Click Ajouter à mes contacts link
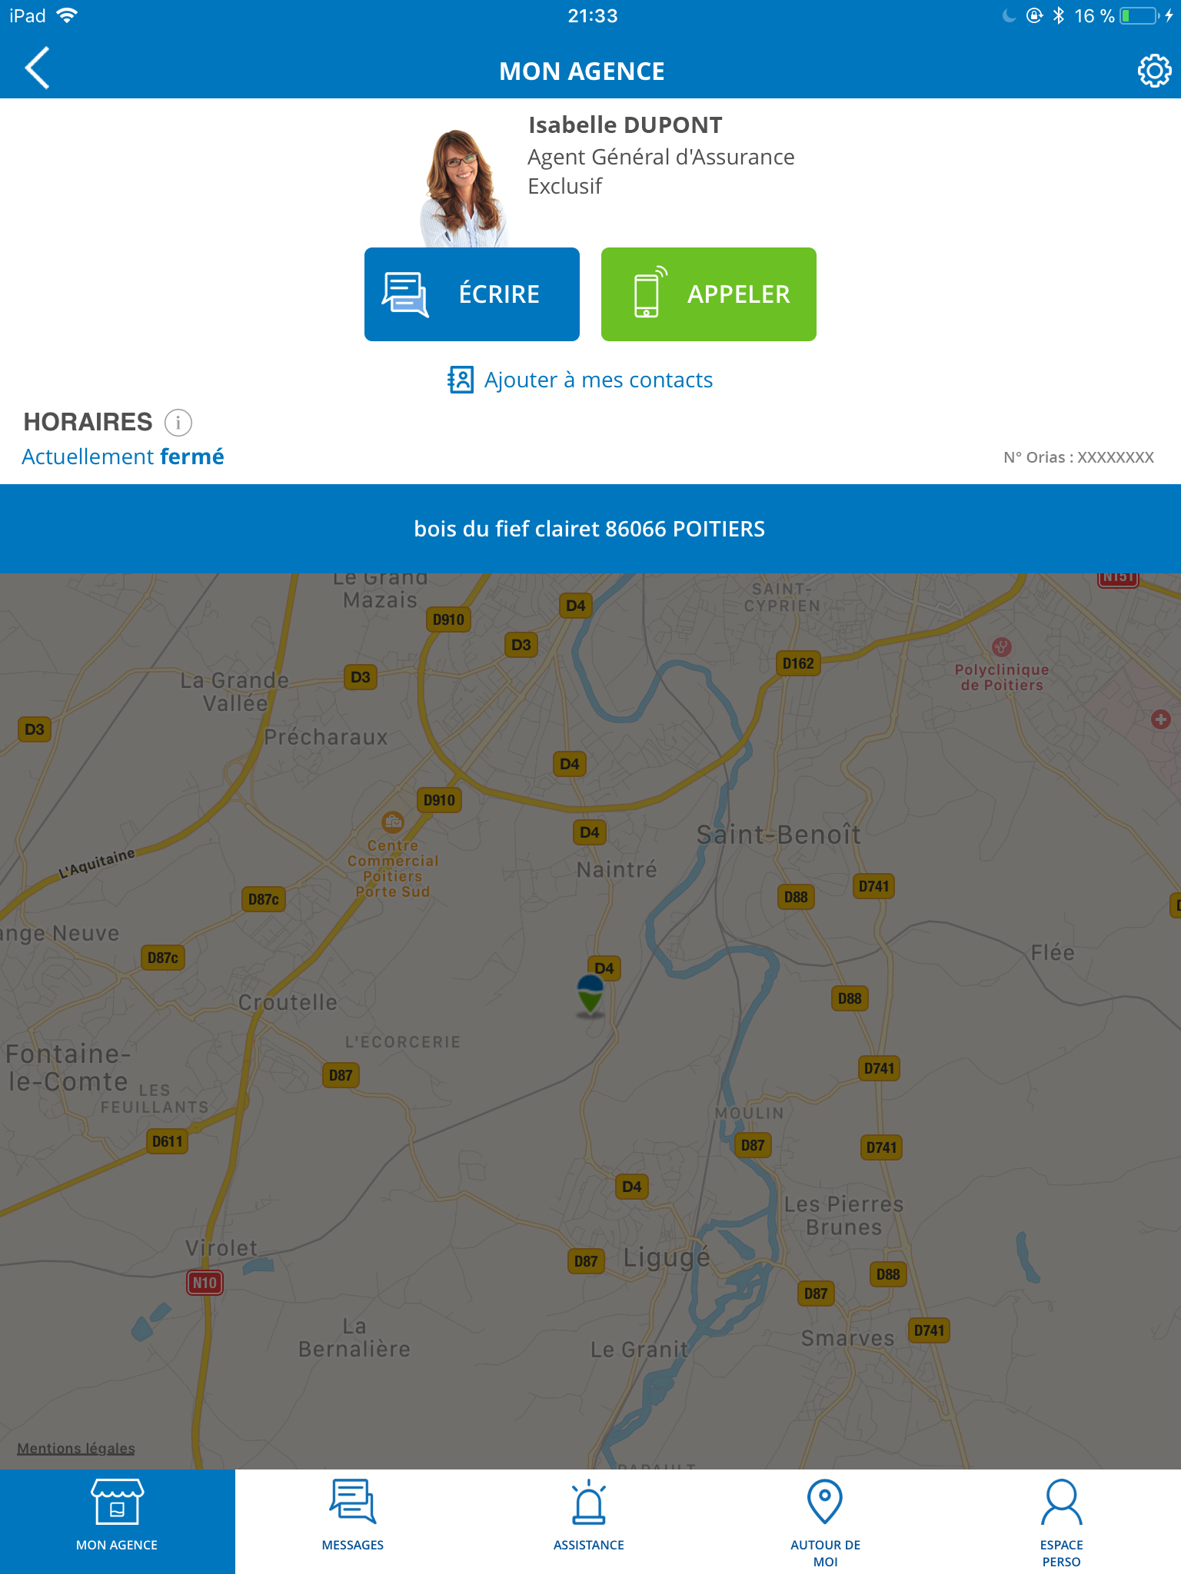The width and height of the screenshot is (1181, 1574). (598, 380)
